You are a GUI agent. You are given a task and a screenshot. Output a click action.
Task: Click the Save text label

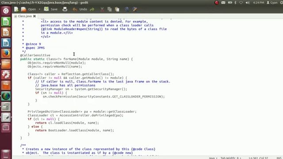pos(54,9)
